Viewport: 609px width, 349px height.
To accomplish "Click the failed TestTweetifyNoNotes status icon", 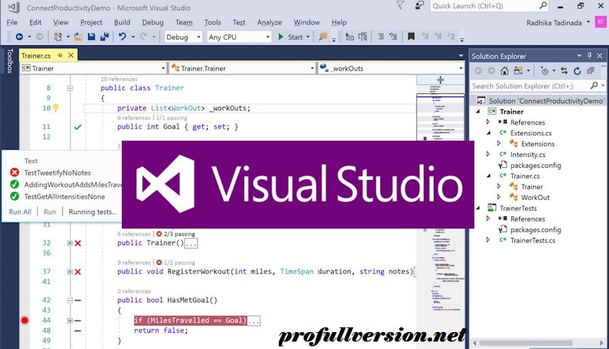I will 14,172.
